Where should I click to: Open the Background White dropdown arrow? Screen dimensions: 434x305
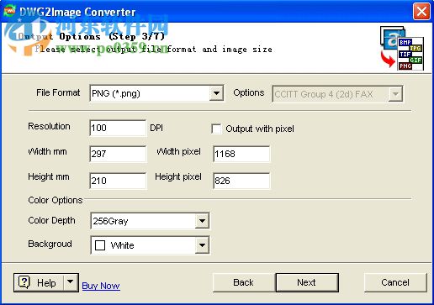coord(202,245)
